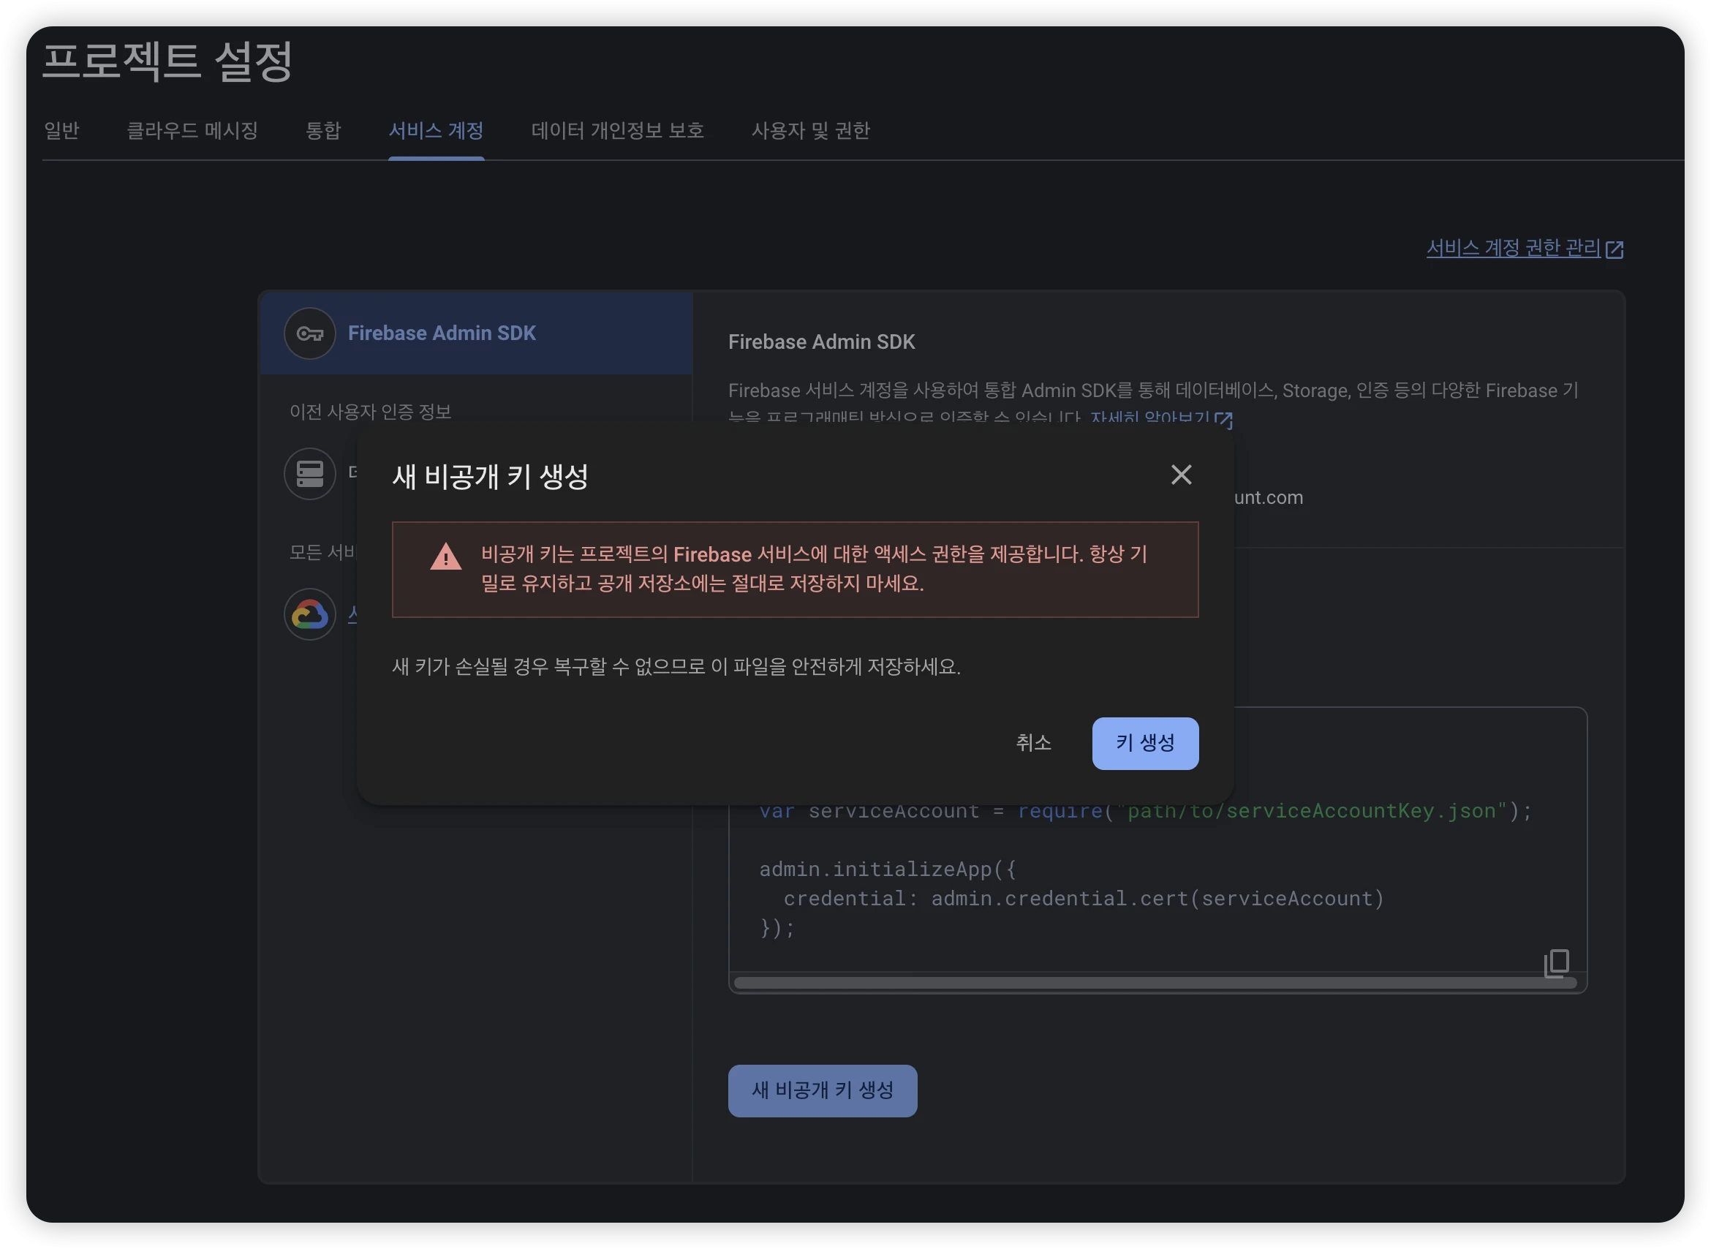The width and height of the screenshot is (1711, 1249).
Task: Click the serviceAccountKey.json require line
Action: coord(1145,810)
